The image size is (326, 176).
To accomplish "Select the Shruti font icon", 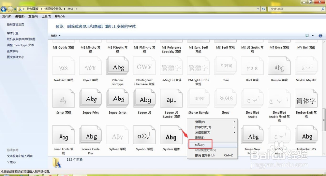I will (225, 98).
